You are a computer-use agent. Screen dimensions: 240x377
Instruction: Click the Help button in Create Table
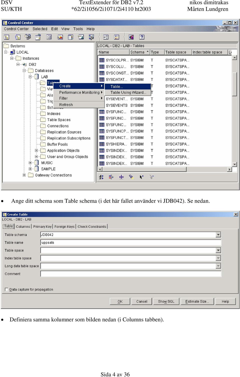click(x=225, y=301)
